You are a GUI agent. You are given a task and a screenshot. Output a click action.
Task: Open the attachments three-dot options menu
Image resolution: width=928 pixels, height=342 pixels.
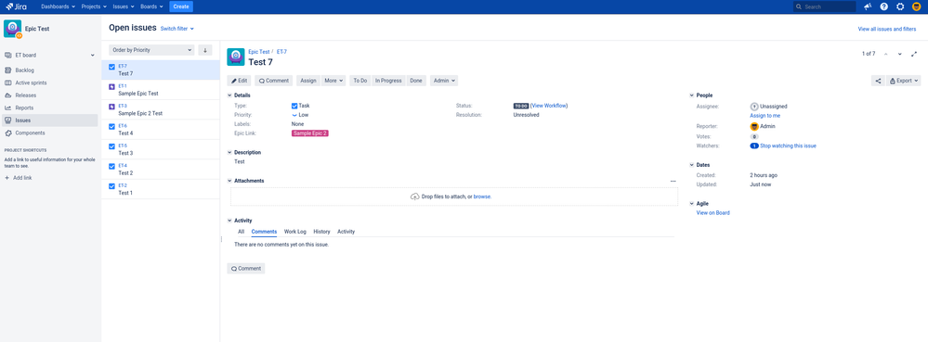(673, 182)
